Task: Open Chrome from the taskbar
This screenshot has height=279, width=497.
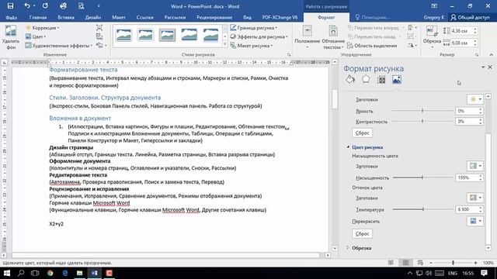Action: point(50,273)
